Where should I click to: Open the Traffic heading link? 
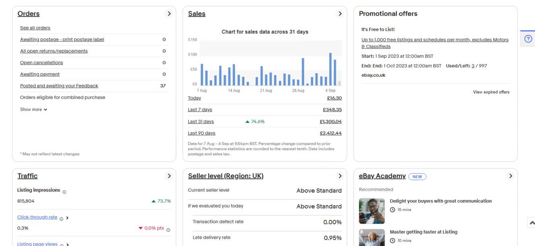[27, 176]
